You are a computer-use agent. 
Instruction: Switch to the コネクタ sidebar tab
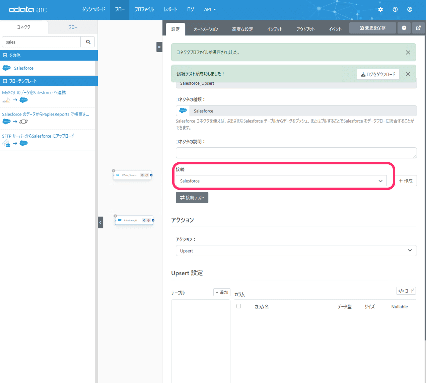click(x=24, y=27)
